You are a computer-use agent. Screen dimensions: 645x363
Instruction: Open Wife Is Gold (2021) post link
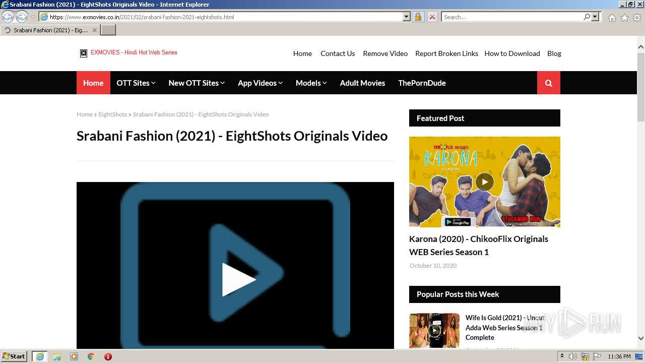[505, 328]
